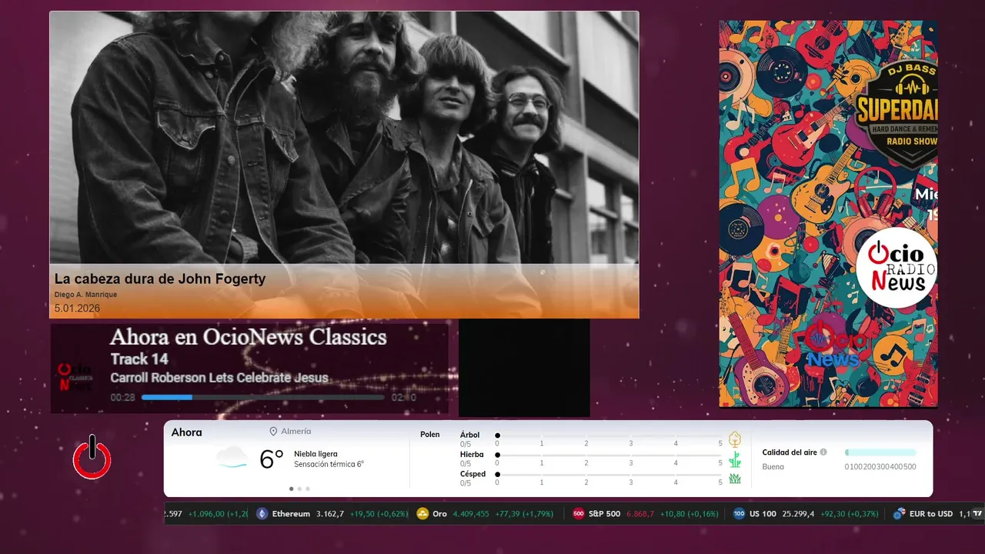Click the Almería location pin icon
Viewport: 985px width, 554px height.
[x=273, y=432]
